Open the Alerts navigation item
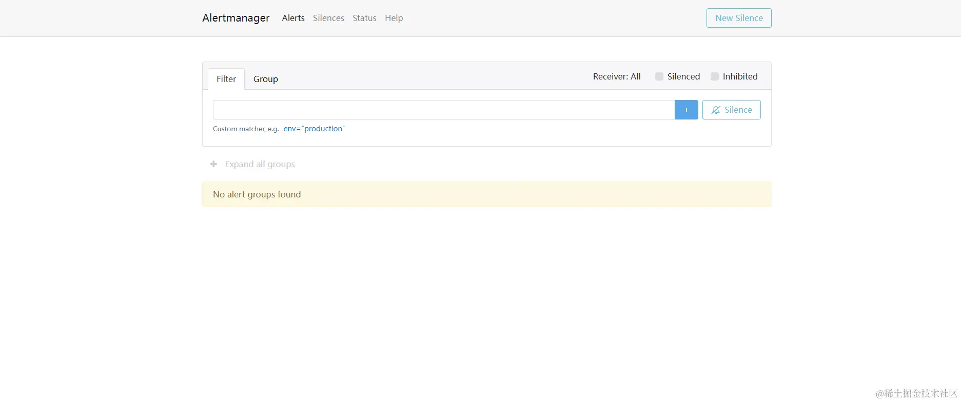Image resolution: width=961 pixels, height=402 pixels. (293, 18)
